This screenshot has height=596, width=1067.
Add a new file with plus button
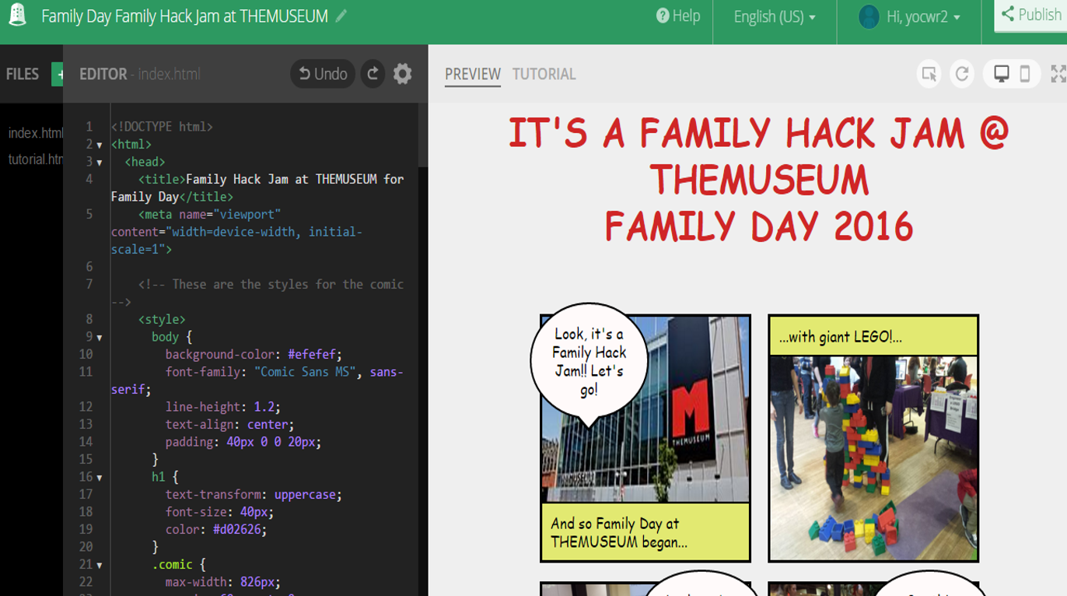pos(58,74)
